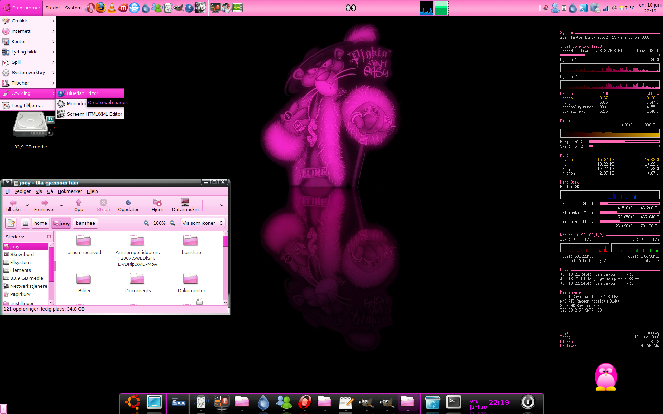Zoom out in the file browser
Image resolution: width=663 pixels, height=414 pixels.
point(146,223)
